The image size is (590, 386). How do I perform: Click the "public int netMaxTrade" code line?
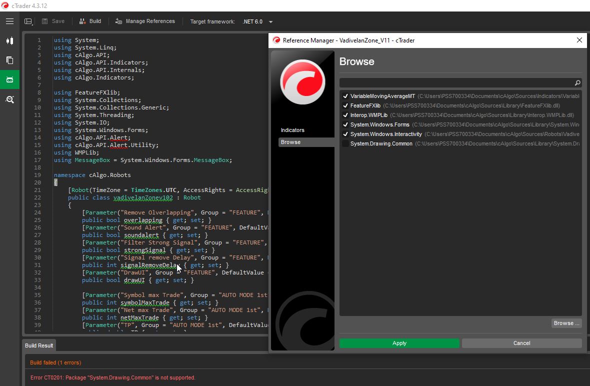[145, 318]
